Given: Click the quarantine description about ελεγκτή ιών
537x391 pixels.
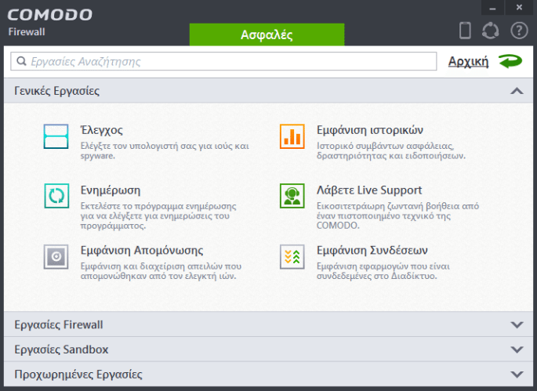Looking at the screenshot, I should pyautogui.click(x=161, y=271).
